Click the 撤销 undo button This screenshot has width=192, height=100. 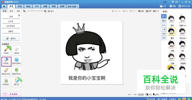point(115,11)
